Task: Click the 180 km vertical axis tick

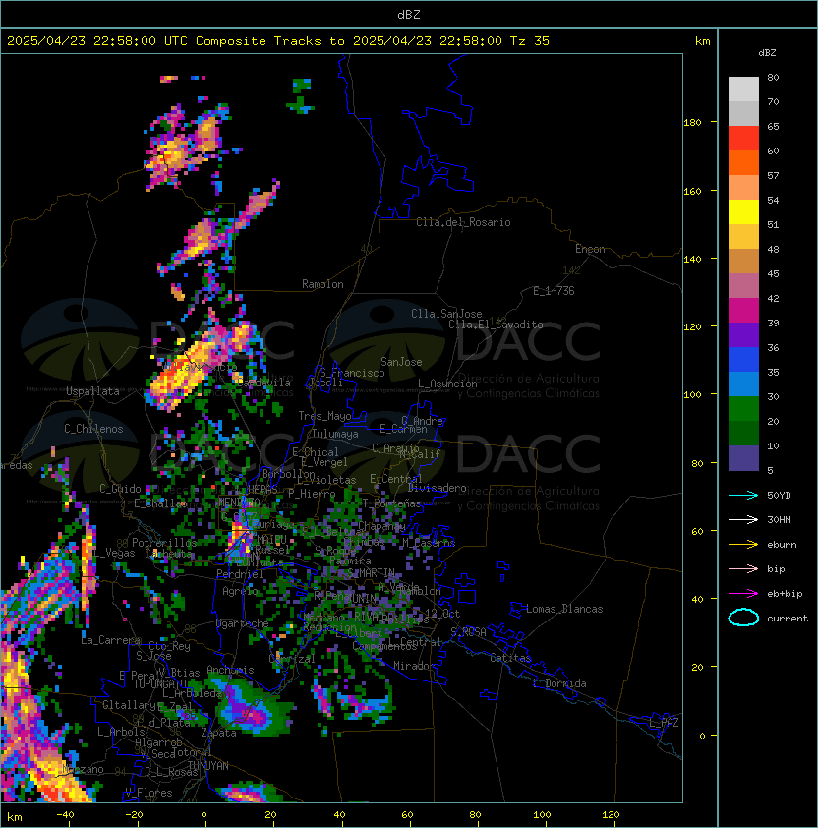Action: click(x=692, y=123)
